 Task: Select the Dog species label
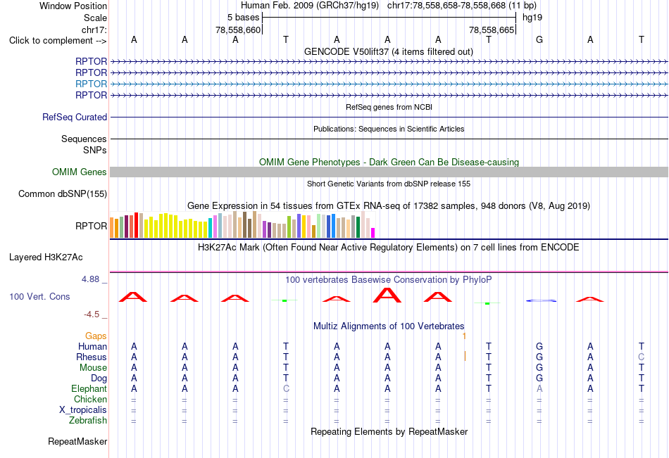(99, 379)
